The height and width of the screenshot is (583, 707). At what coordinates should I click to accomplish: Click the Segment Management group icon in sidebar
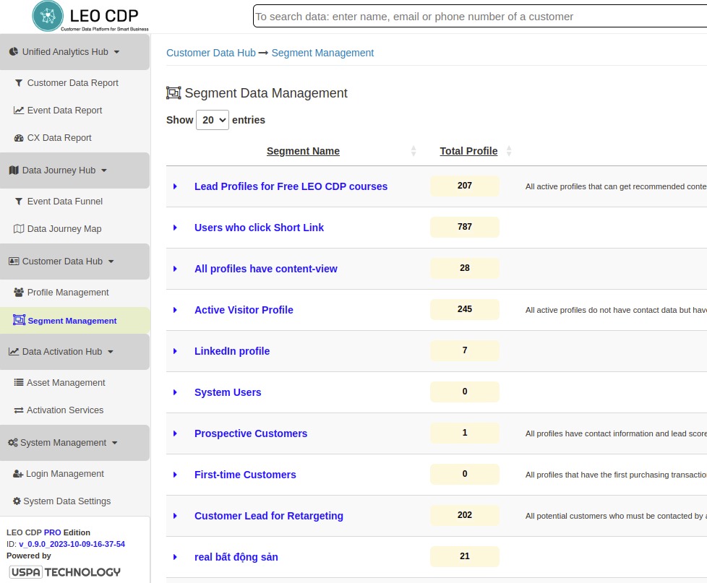(19, 320)
